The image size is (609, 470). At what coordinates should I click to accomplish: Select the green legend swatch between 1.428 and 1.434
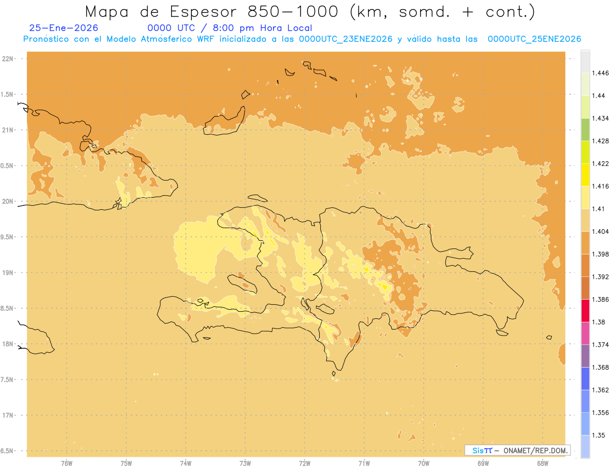click(x=585, y=129)
